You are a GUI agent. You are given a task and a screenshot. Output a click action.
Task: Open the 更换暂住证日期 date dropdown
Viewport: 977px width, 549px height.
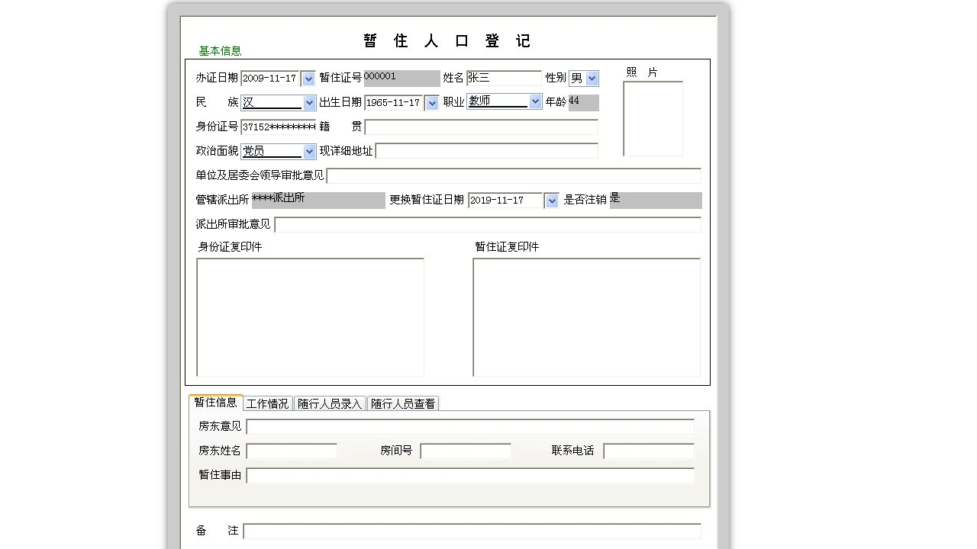pyautogui.click(x=551, y=200)
